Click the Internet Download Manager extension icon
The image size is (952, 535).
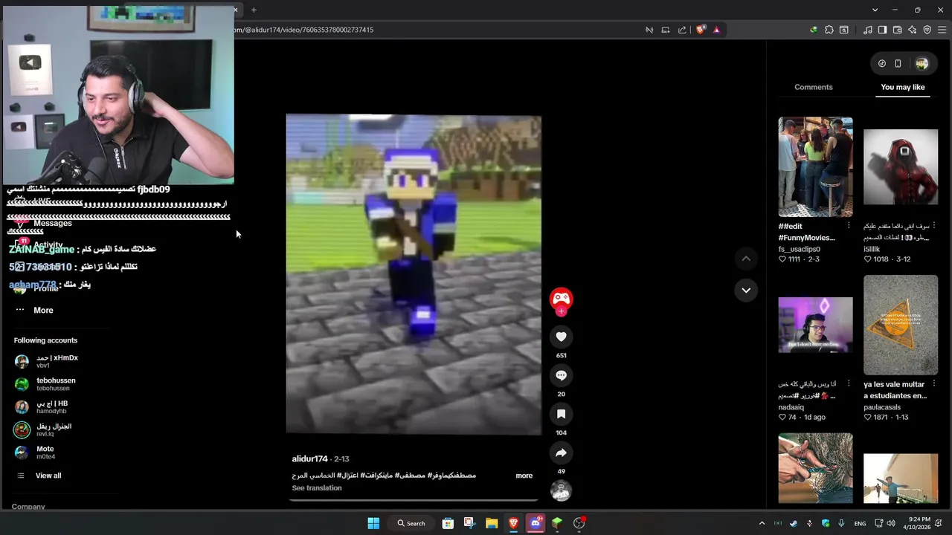coord(813,30)
